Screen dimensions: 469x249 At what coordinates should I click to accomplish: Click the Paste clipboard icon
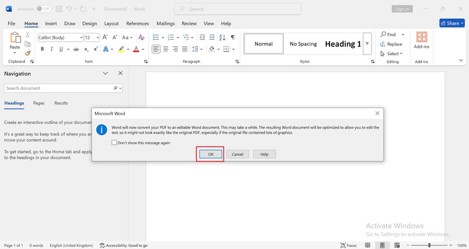click(x=15, y=38)
